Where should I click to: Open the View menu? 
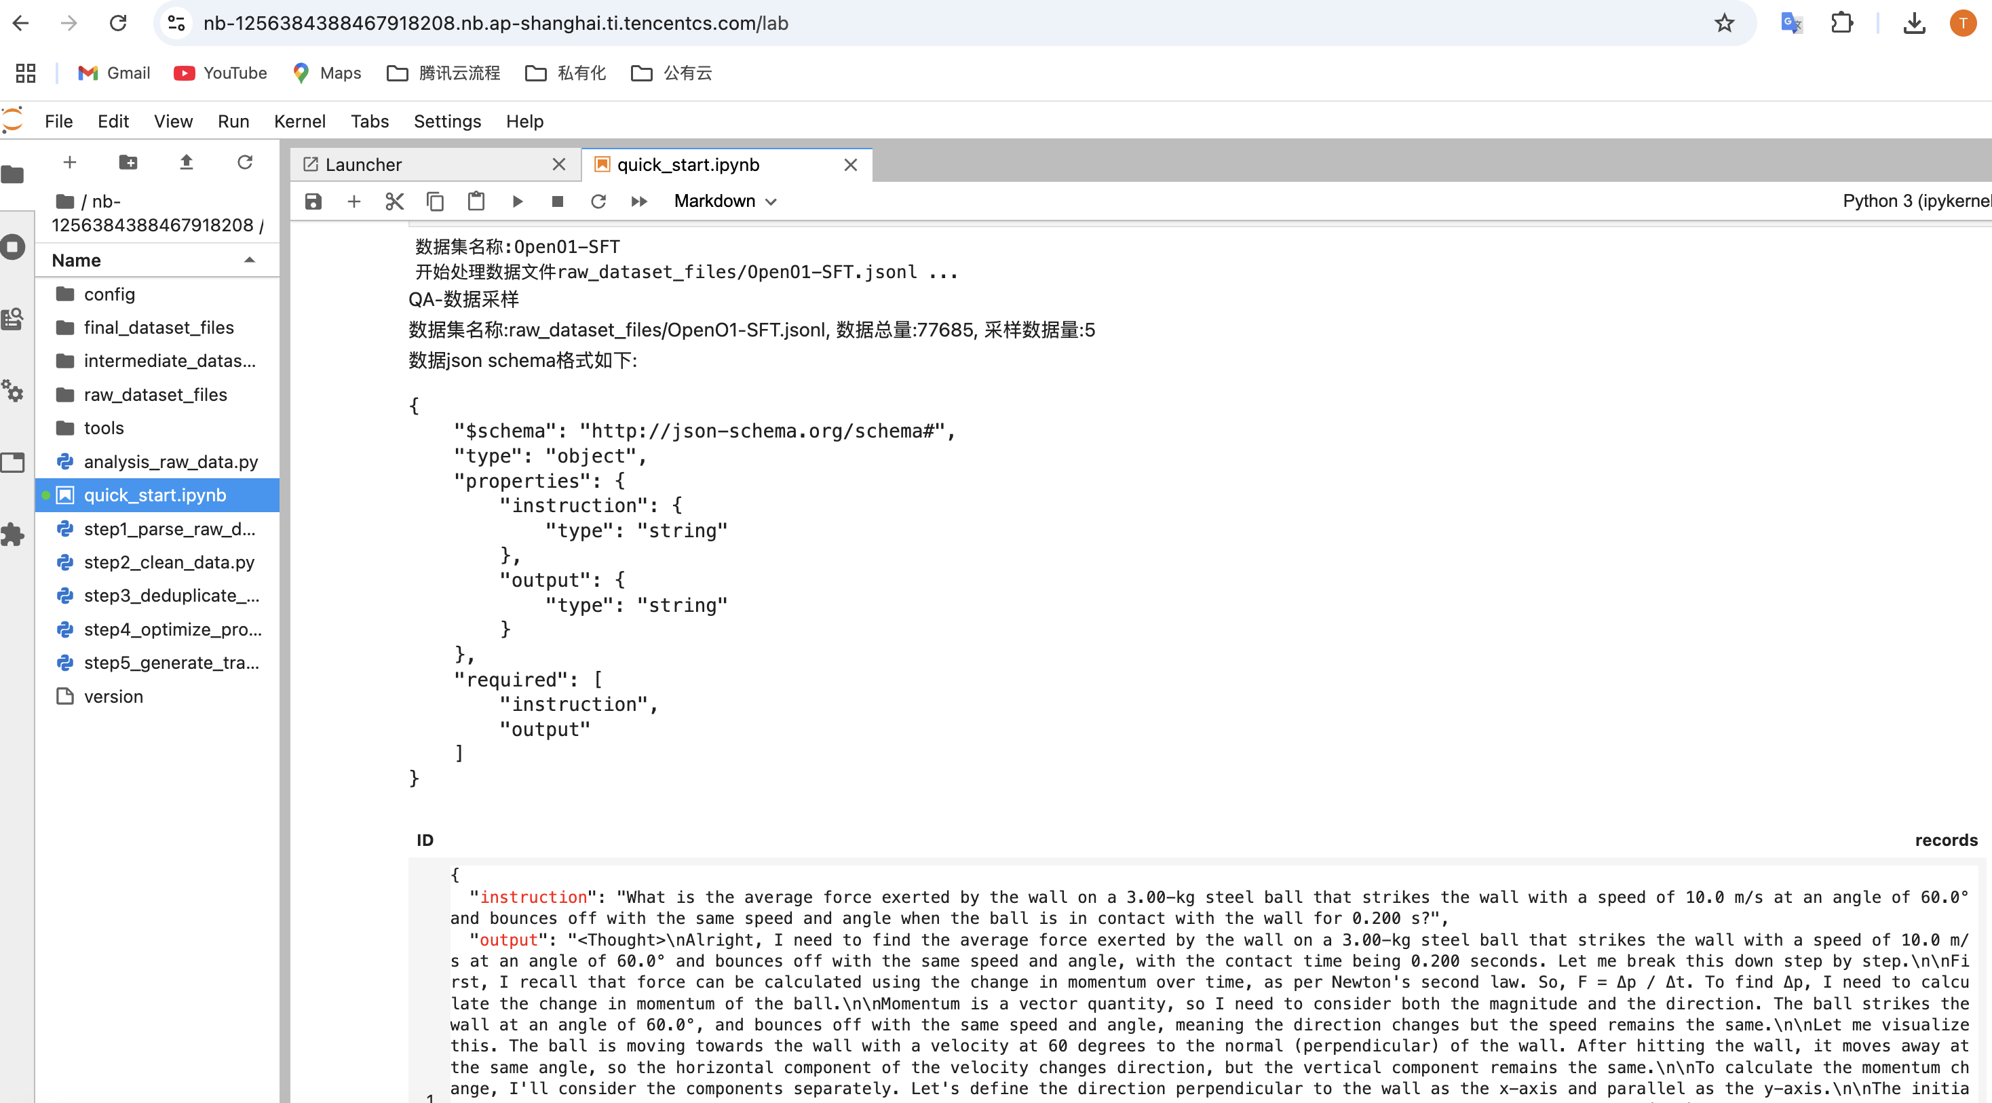click(x=173, y=121)
